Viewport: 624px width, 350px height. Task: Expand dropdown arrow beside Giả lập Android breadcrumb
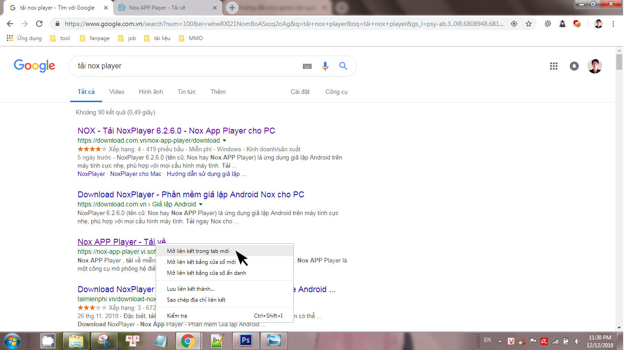pyautogui.click(x=200, y=205)
